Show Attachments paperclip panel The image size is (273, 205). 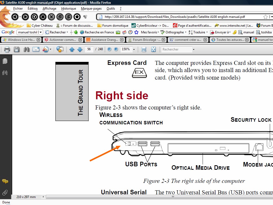5,192
